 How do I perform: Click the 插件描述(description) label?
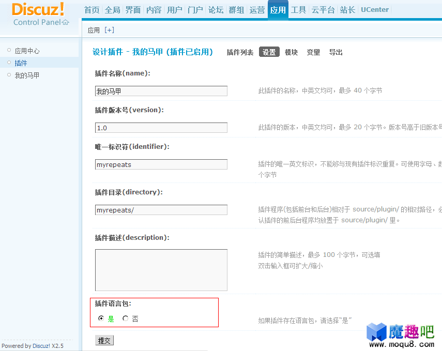132,238
